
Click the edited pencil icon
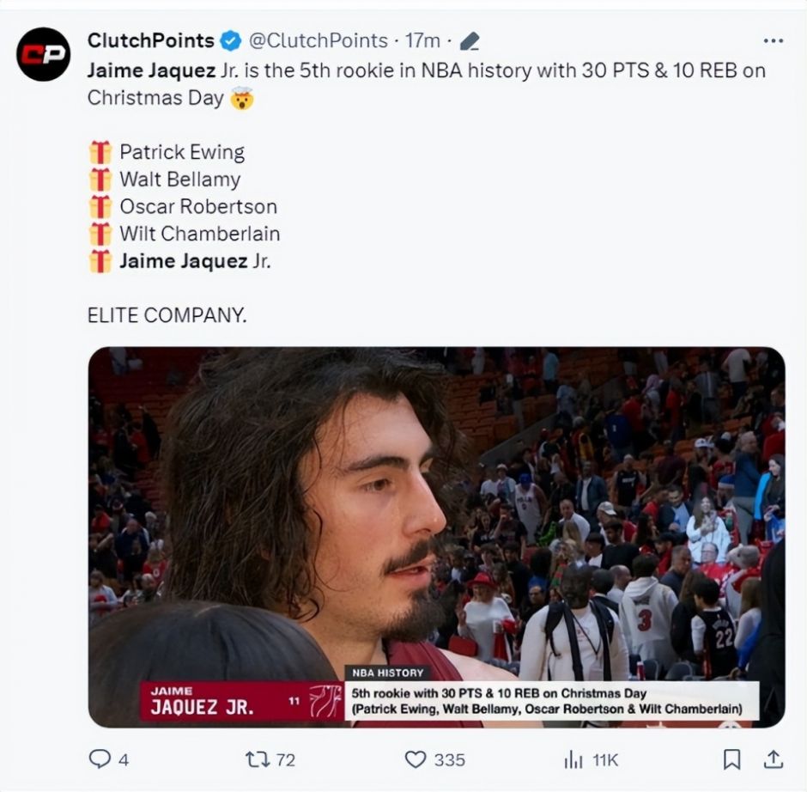click(x=470, y=41)
